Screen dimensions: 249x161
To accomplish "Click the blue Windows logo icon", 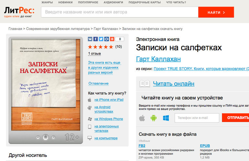I will 166,118.
